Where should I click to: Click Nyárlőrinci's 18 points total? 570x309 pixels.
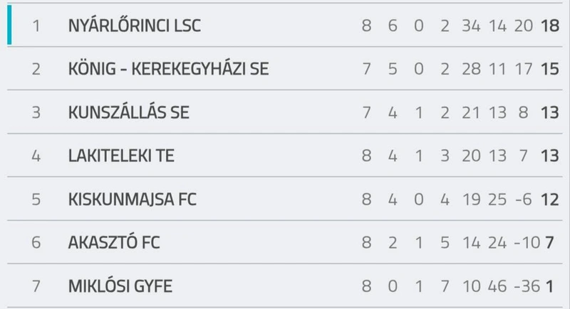[x=550, y=26]
